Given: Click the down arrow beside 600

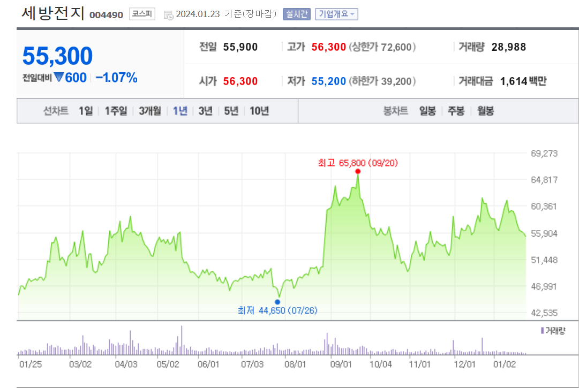Looking at the screenshot, I should [x=59, y=77].
